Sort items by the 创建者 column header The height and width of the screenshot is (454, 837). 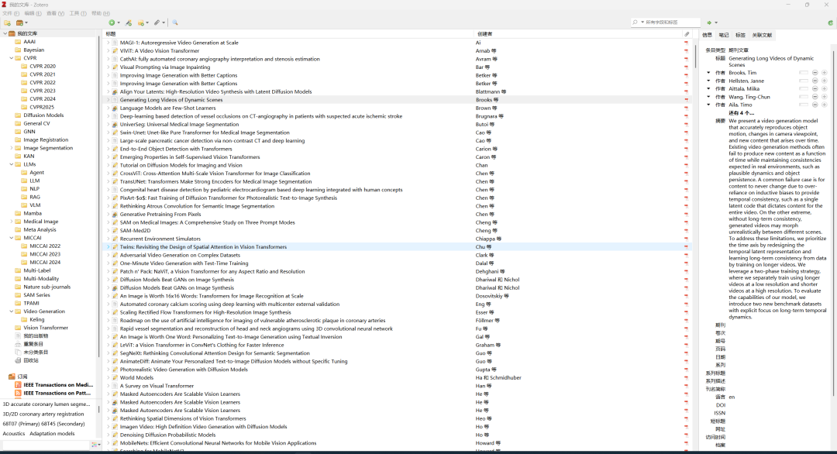point(578,34)
